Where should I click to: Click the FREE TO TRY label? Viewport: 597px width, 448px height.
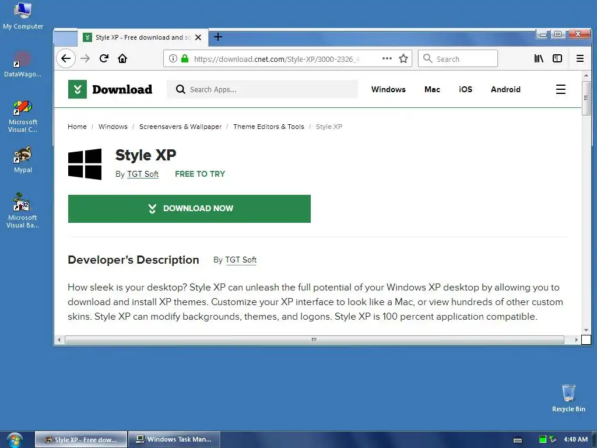(x=200, y=174)
